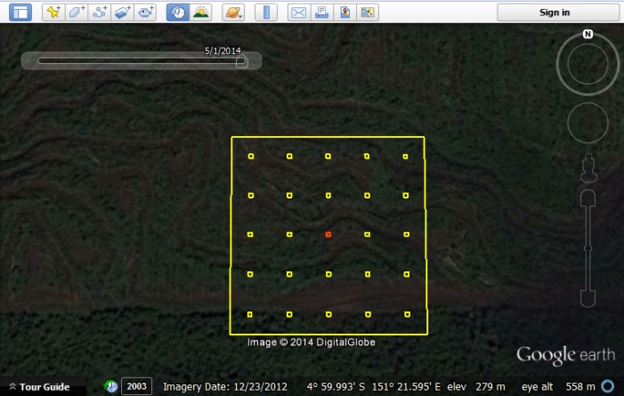
Task: Click the zoom slider handle
Action: coord(588,248)
